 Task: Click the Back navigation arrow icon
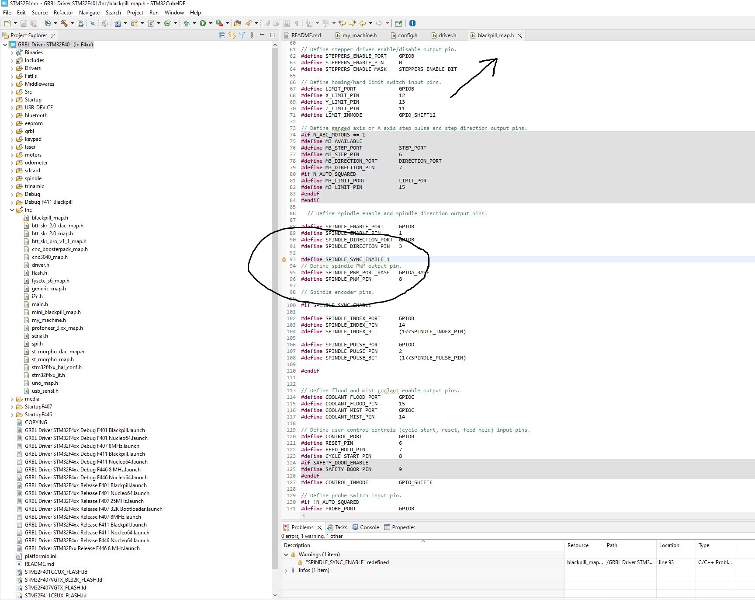pyautogui.click(x=362, y=23)
